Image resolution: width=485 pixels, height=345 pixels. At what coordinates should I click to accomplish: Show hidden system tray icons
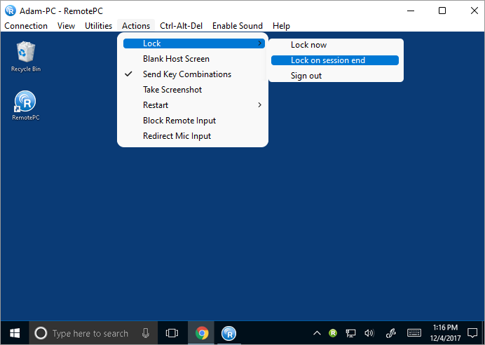click(x=317, y=333)
